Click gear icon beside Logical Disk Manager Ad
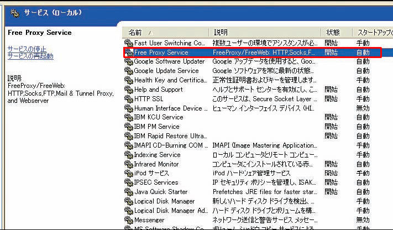This screenshot has height=230, width=393. coord(129,211)
